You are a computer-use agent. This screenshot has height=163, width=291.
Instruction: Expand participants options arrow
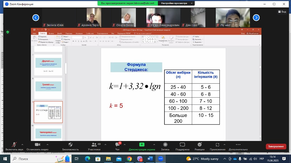point(105,144)
